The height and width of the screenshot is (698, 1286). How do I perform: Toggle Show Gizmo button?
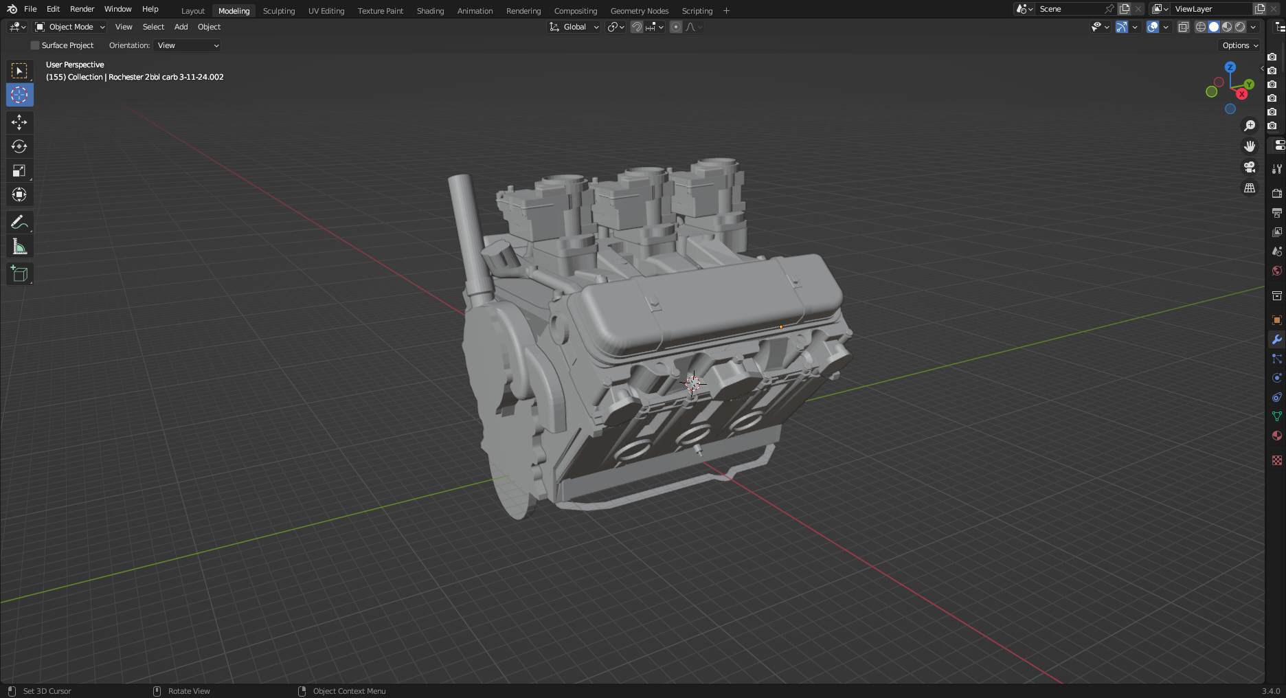(1122, 27)
